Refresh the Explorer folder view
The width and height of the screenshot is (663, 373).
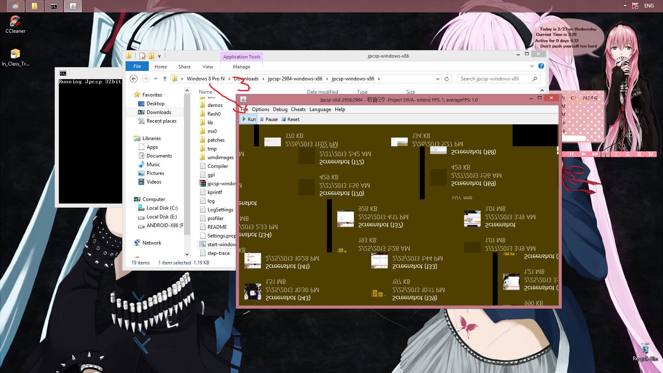point(447,79)
